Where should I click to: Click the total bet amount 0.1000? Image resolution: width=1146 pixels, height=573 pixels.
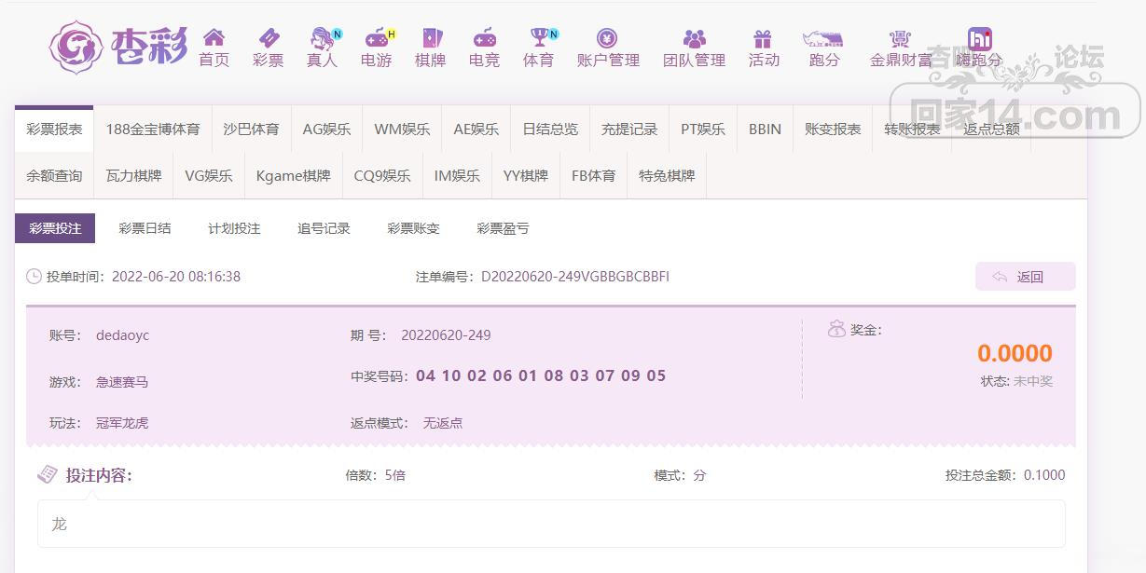tap(1044, 475)
